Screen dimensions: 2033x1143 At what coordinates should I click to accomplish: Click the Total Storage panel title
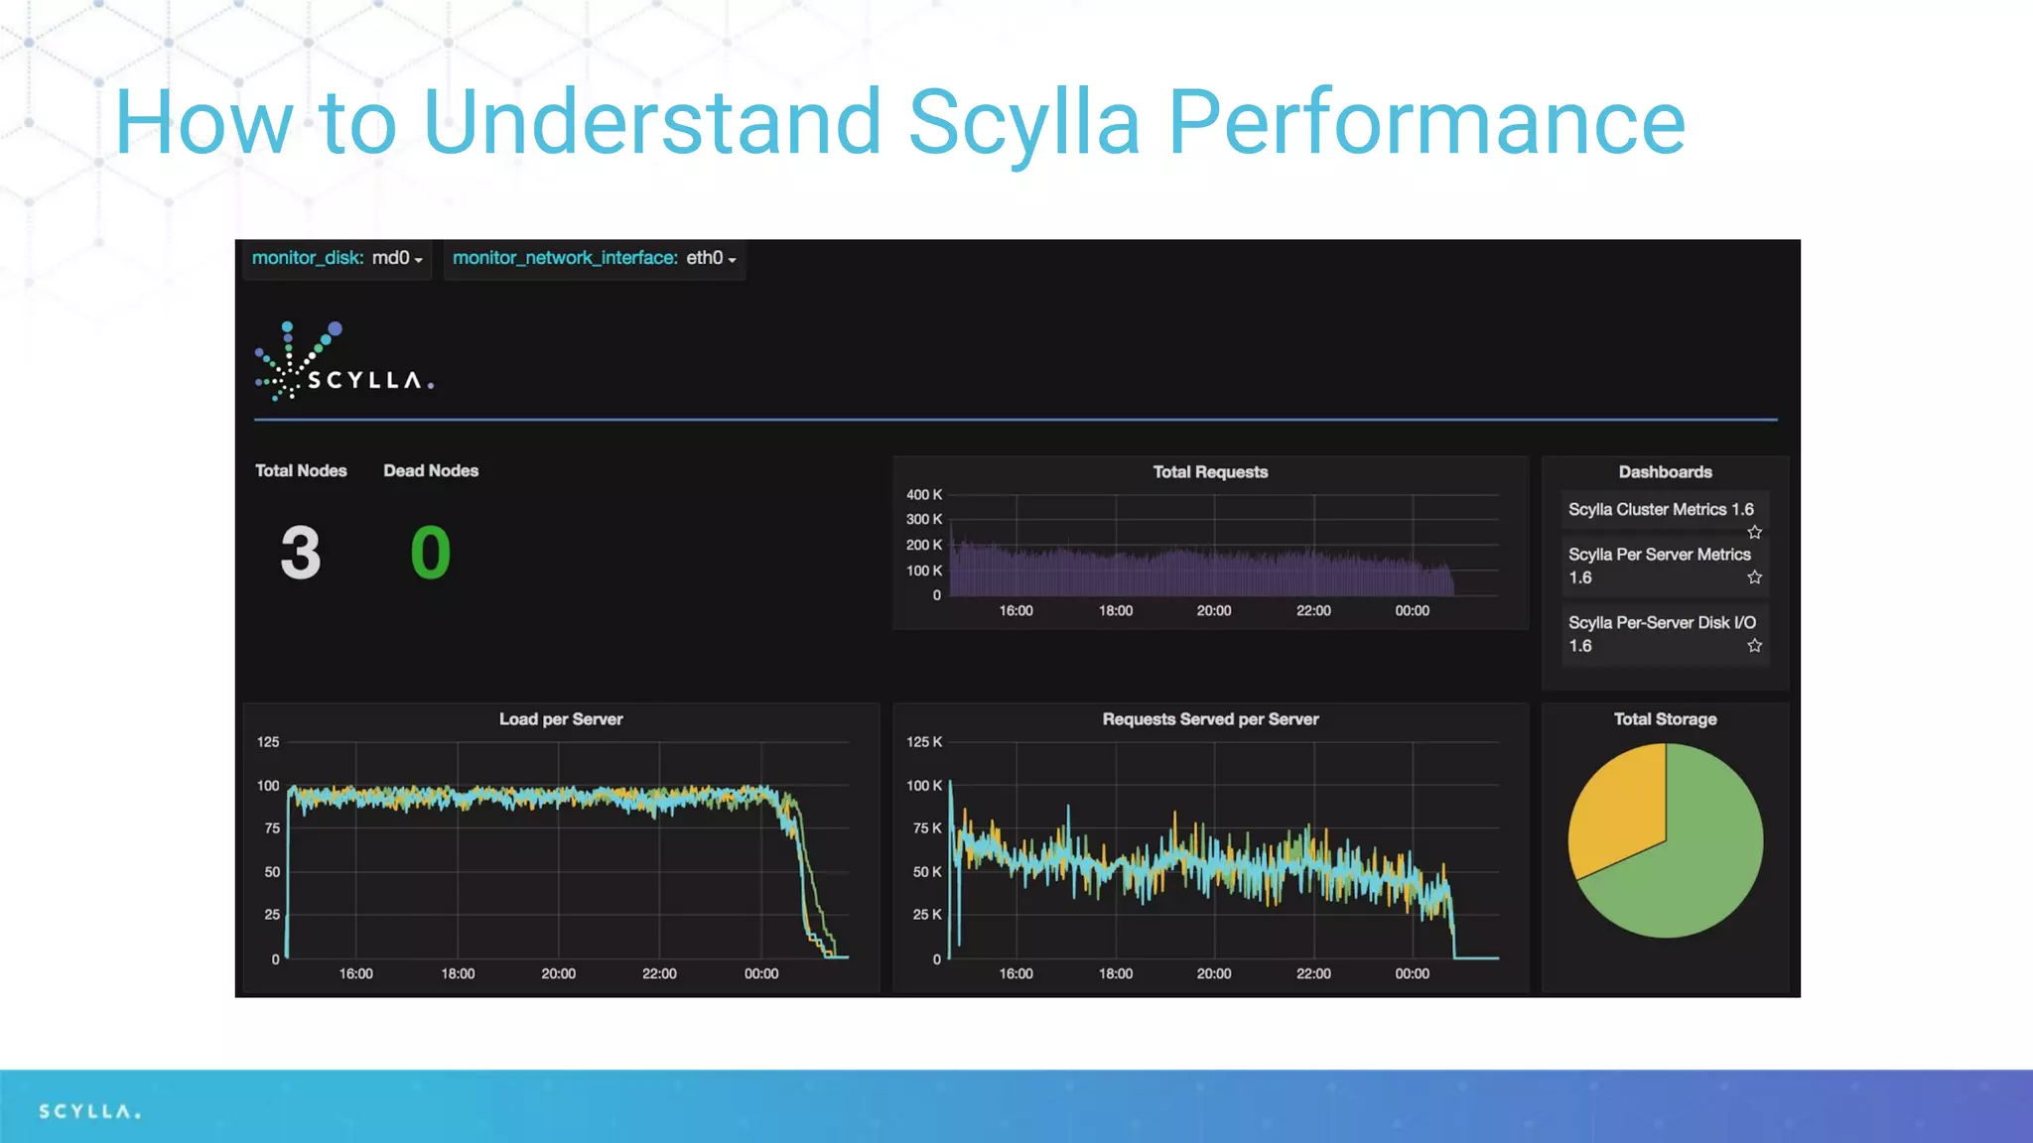(x=1664, y=719)
